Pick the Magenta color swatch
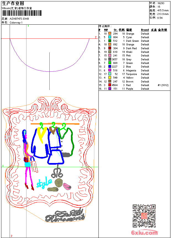The height and width of the screenshot is (238, 171). (110, 70)
